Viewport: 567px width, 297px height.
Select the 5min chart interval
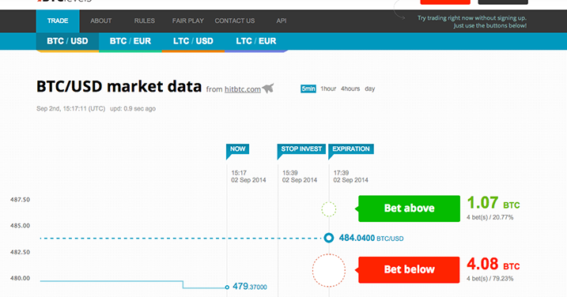[308, 88]
